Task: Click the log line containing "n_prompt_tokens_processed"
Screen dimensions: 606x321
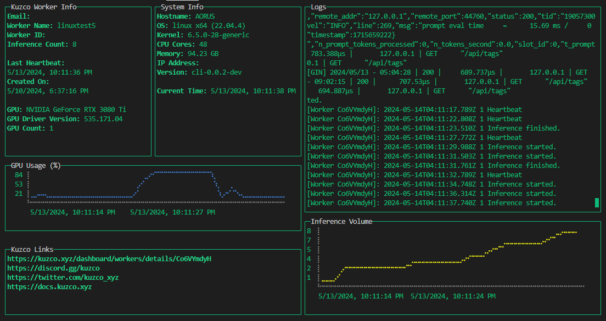Action: click(x=451, y=44)
